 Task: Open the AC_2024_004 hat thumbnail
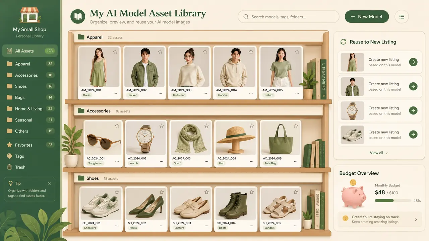point(236,138)
